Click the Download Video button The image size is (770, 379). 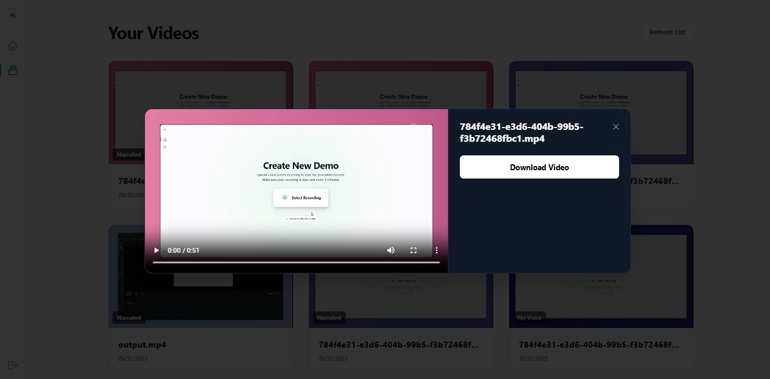tap(539, 167)
